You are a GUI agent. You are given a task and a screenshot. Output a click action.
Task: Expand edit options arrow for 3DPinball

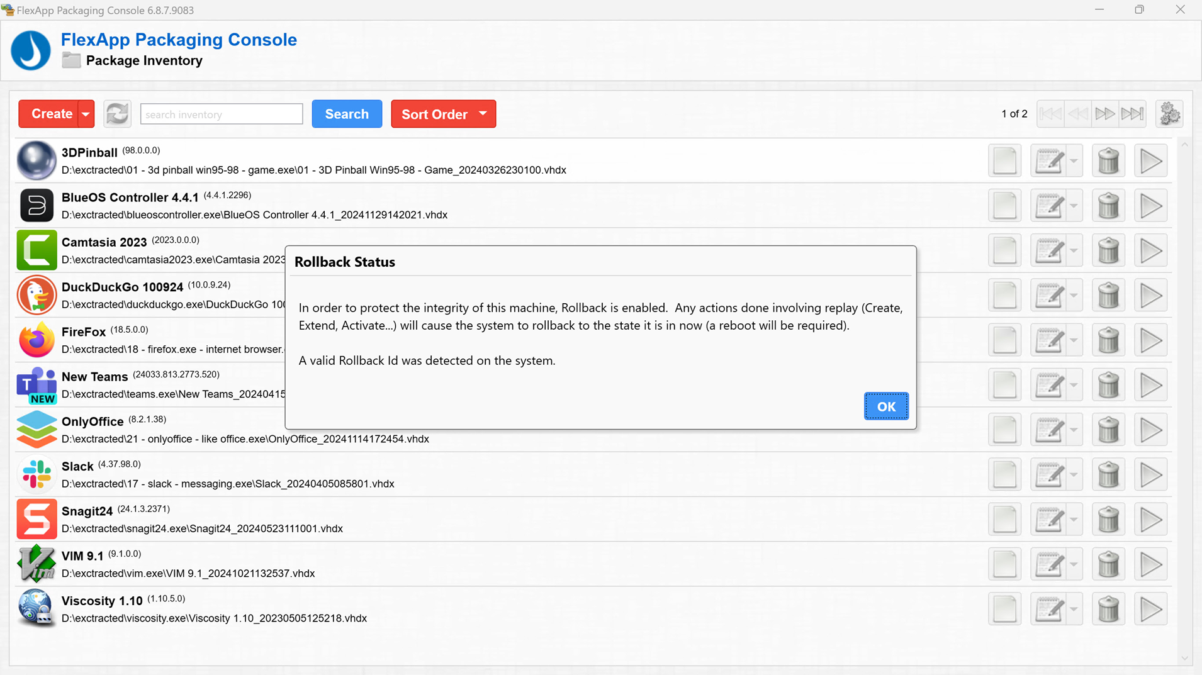click(1074, 161)
